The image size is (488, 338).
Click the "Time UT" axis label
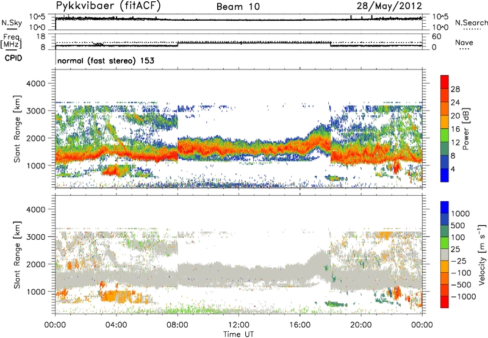click(x=238, y=334)
